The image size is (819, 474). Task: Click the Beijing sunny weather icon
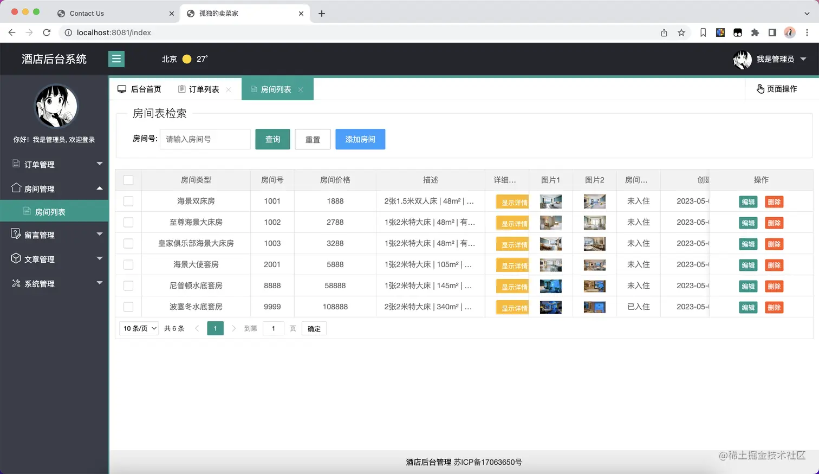coord(187,59)
